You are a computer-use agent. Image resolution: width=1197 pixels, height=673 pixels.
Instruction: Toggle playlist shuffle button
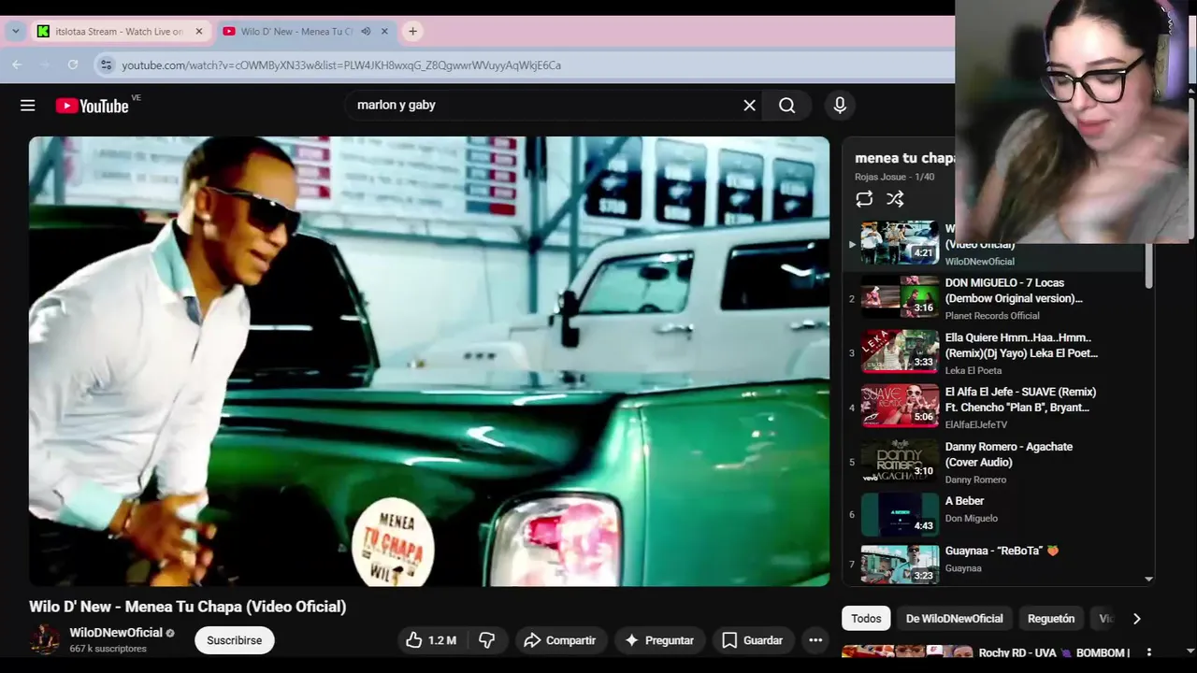click(895, 198)
